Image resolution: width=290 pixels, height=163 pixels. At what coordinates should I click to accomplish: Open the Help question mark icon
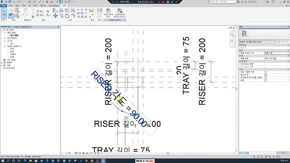[x=273, y=2]
